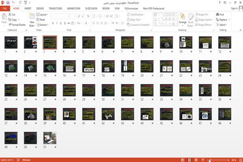The image size is (243, 162).
Task: Switch to the TRANSITIONS tab
Action: pos(55,9)
